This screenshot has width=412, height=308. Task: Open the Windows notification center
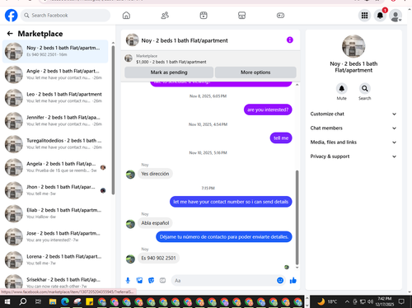click(401, 301)
